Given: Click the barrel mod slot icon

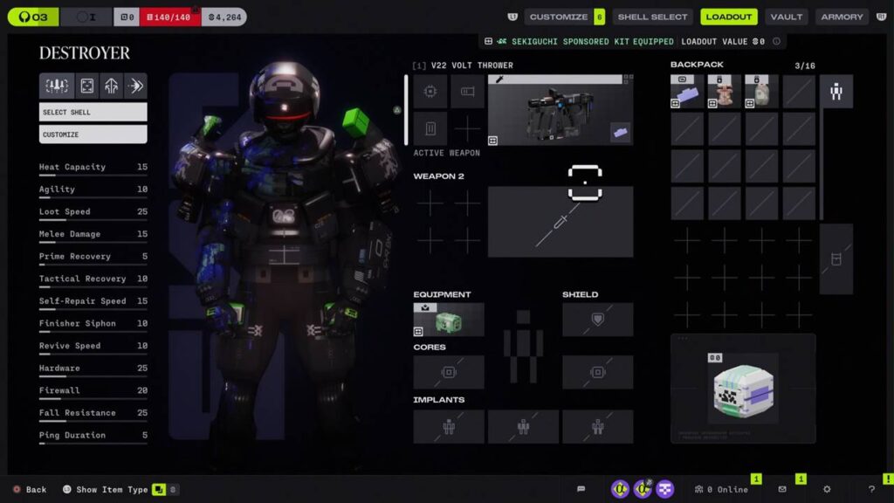Looking at the screenshot, I should tap(468, 91).
